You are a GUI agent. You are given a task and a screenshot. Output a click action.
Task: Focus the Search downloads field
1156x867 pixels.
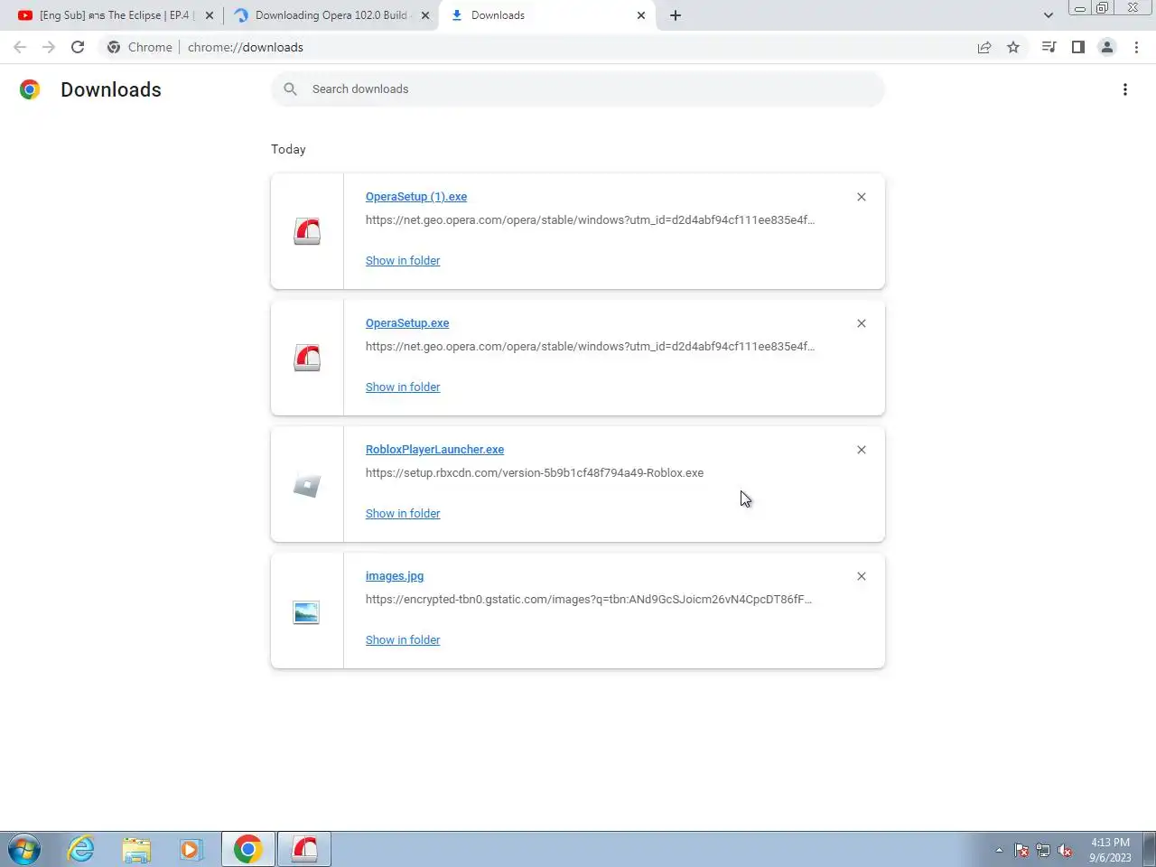[578, 89]
